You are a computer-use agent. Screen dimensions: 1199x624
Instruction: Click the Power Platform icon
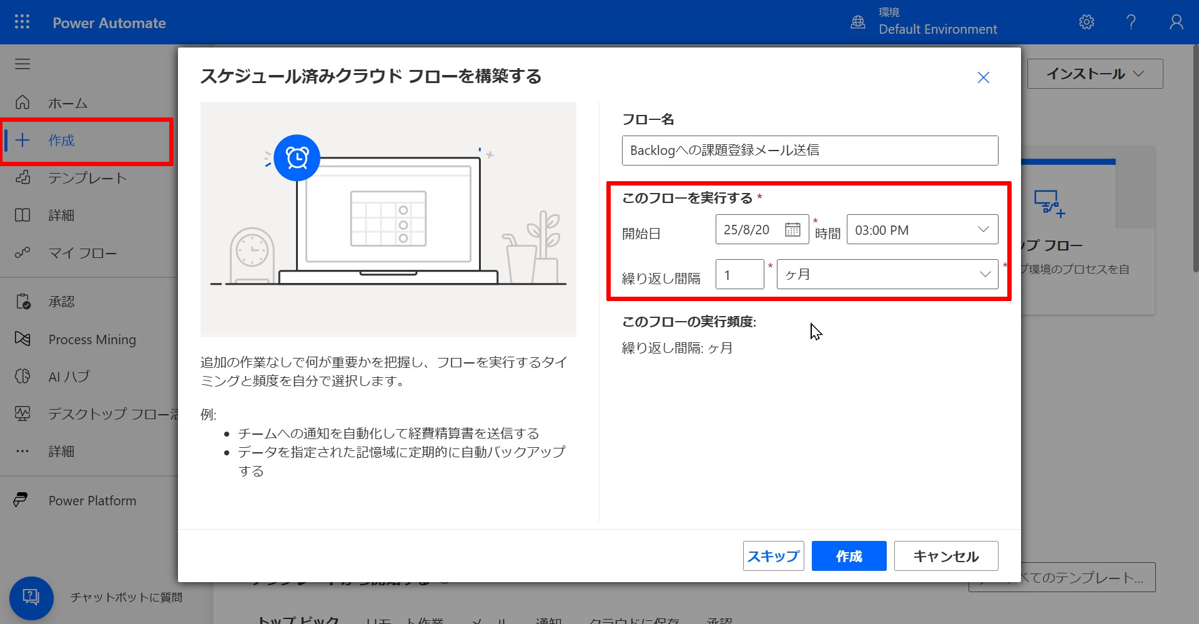click(x=21, y=500)
